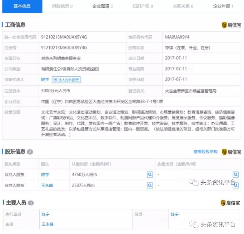Screen dimensions: 244x234
Task: Open shareholder 王永峰 link in 股东信息
Action: click(47, 185)
